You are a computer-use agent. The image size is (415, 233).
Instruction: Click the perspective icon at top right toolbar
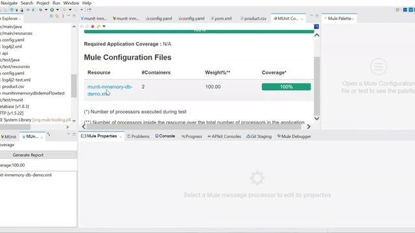397,10
